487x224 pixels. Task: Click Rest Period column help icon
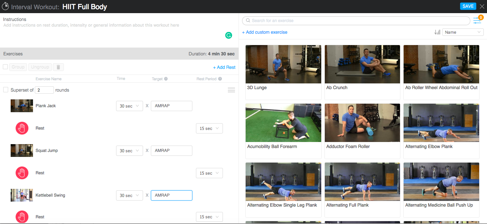[x=220, y=79]
